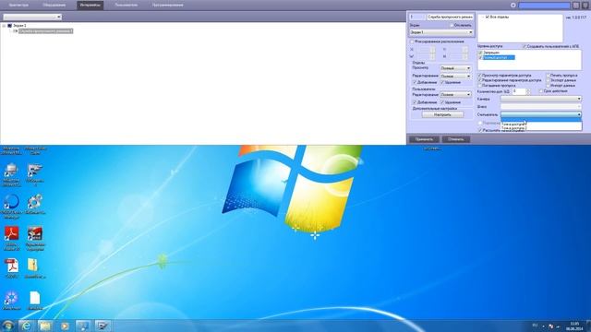Open the users Редактирование dropdown

[455, 95]
